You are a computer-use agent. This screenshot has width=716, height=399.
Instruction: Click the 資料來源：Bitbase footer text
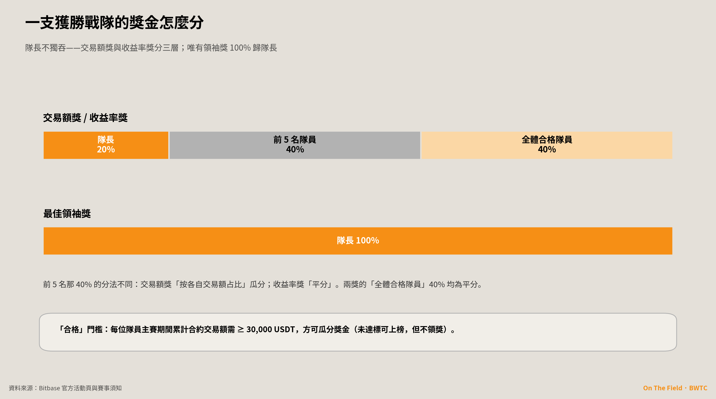click(x=65, y=388)
